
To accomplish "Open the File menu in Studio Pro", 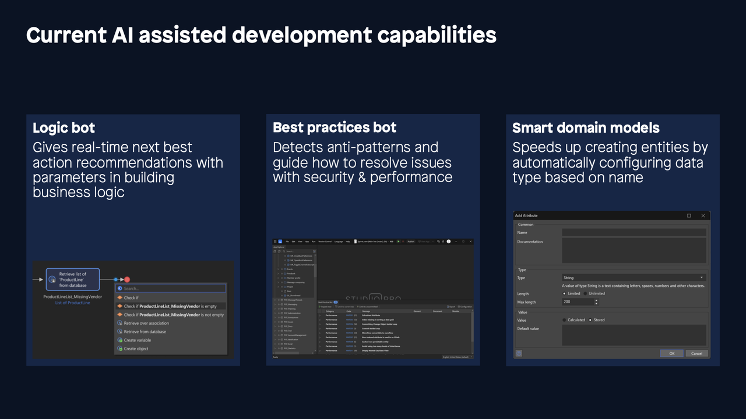I will click(287, 242).
